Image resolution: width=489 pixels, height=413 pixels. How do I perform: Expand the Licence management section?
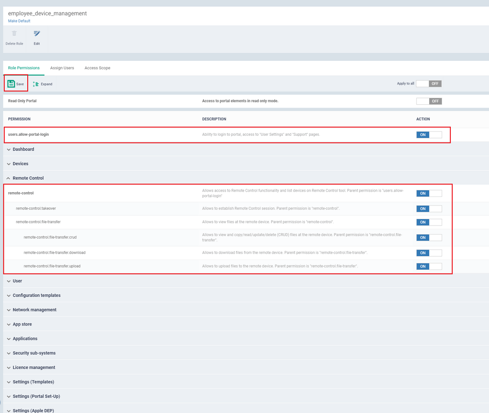[x=33, y=368]
